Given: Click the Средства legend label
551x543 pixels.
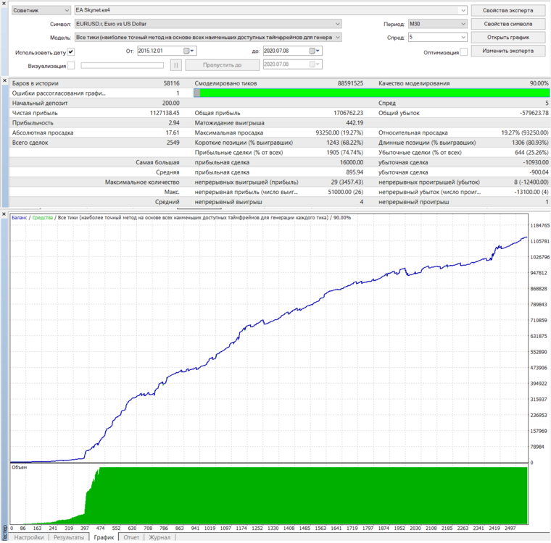Looking at the screenshot, I should click(43, 218).
